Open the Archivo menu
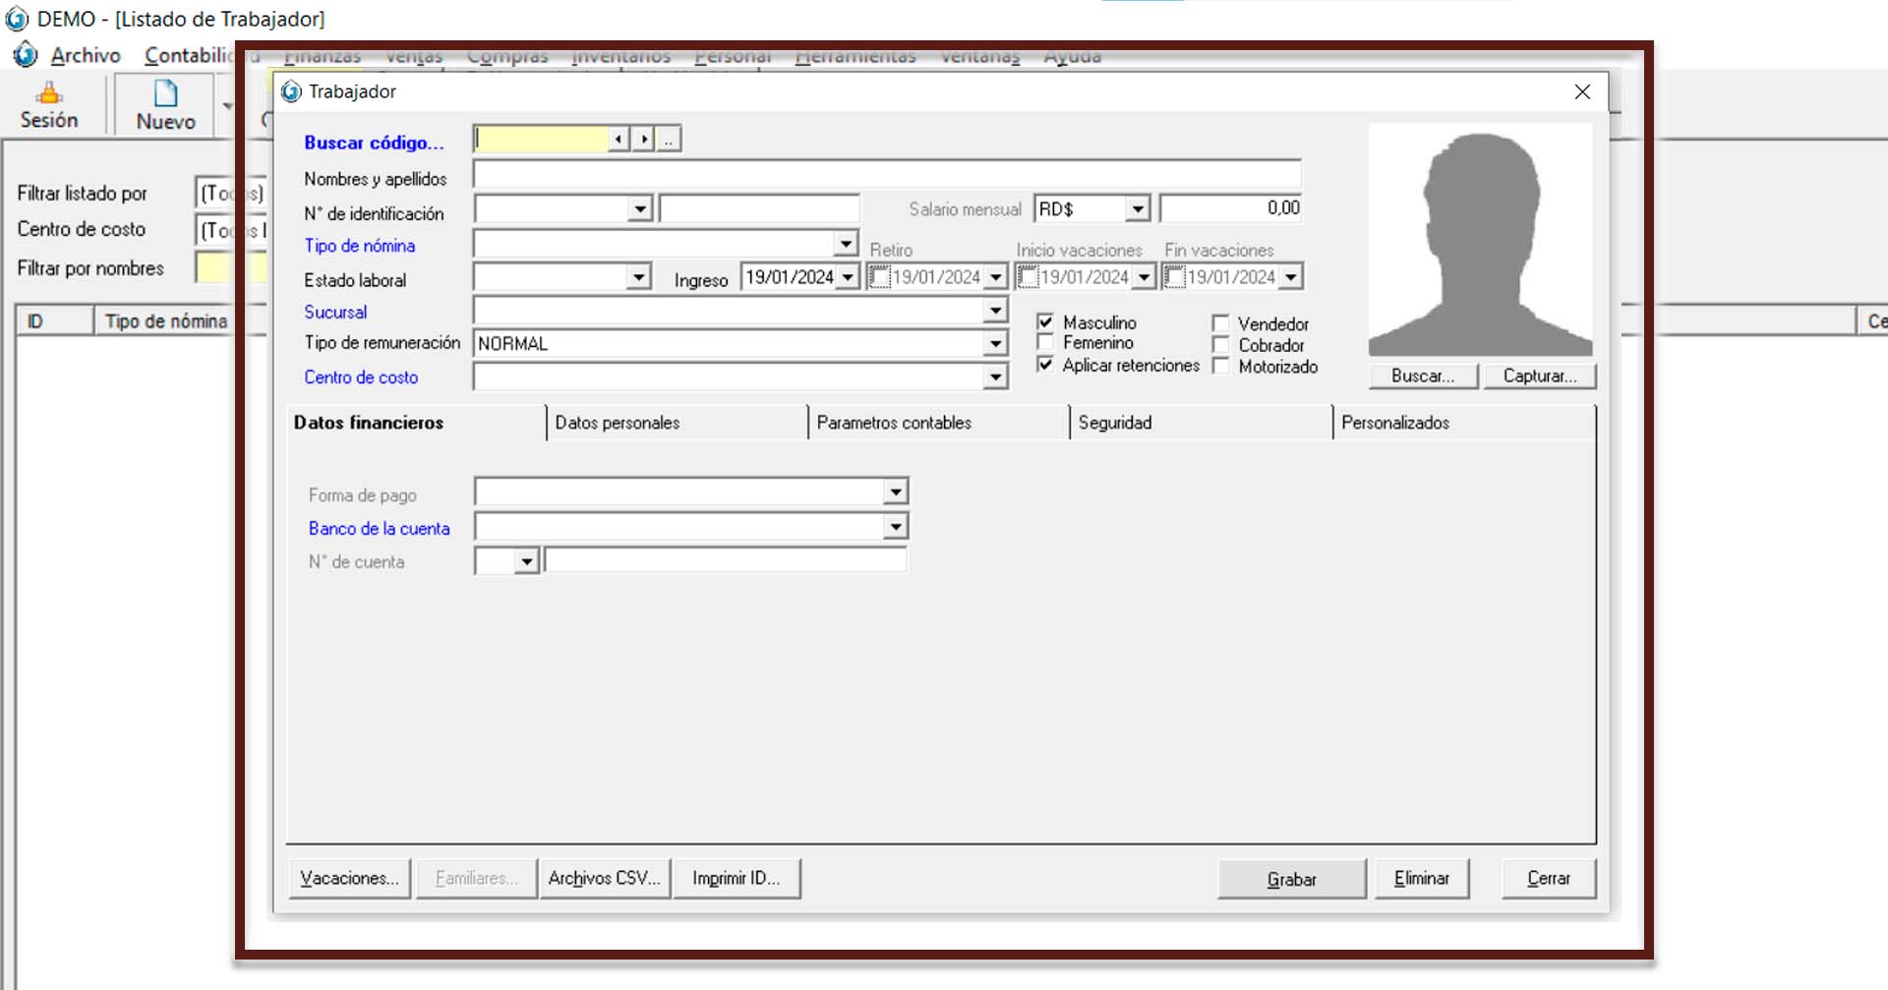 (x=86, y=56)
